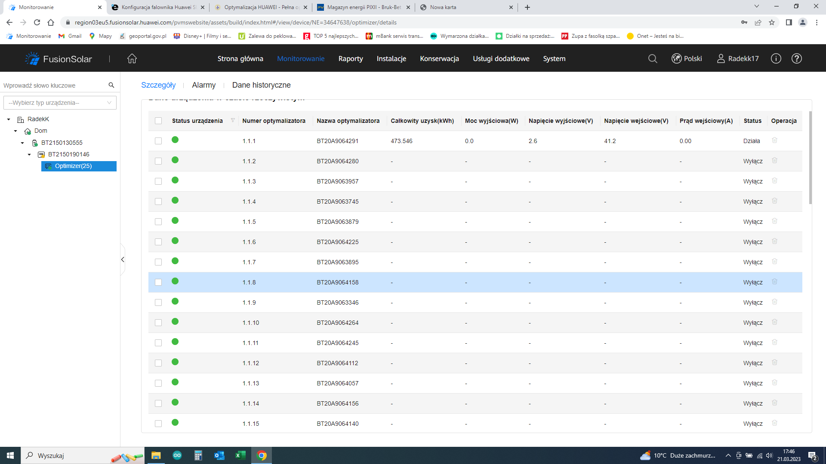Screen dimensions: 826x464
Task: Click the FusionSolar logo
Action: pyautogui.click(x=59, y=59)
